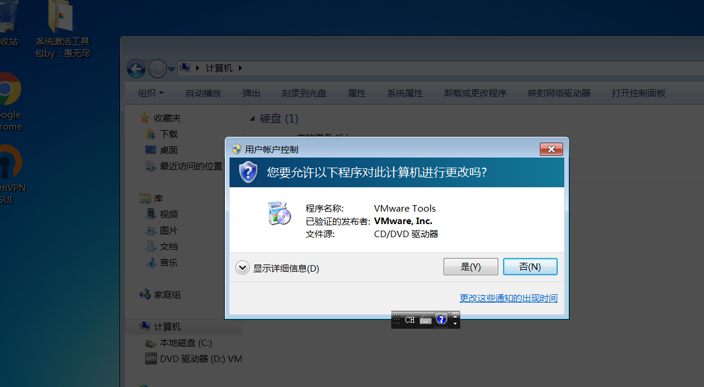Expand the arrow after 计算机 in breadcrumb
This screenshot has width=704, height=387.
(x=240, y=68)
